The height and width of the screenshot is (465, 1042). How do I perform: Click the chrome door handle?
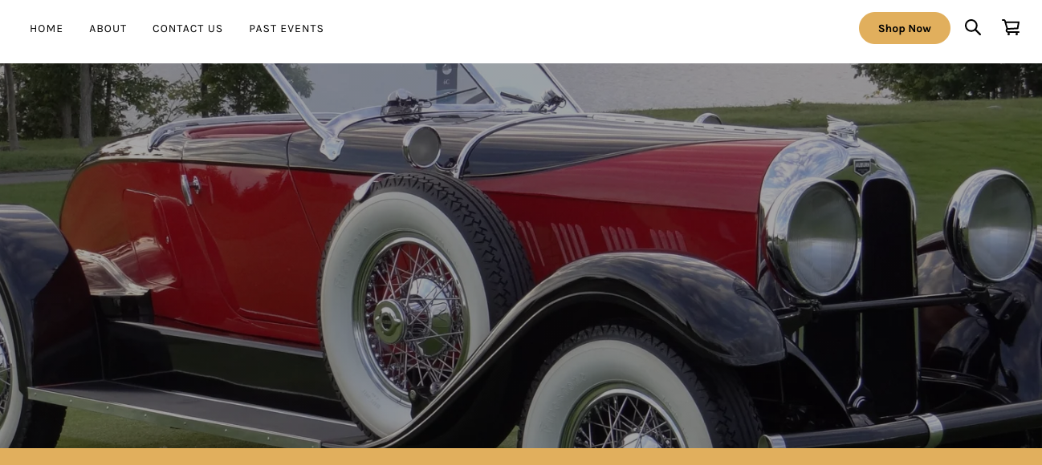click(189, 188)
